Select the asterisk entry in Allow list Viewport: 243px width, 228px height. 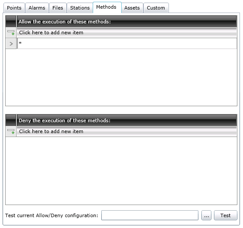[127, 44]
